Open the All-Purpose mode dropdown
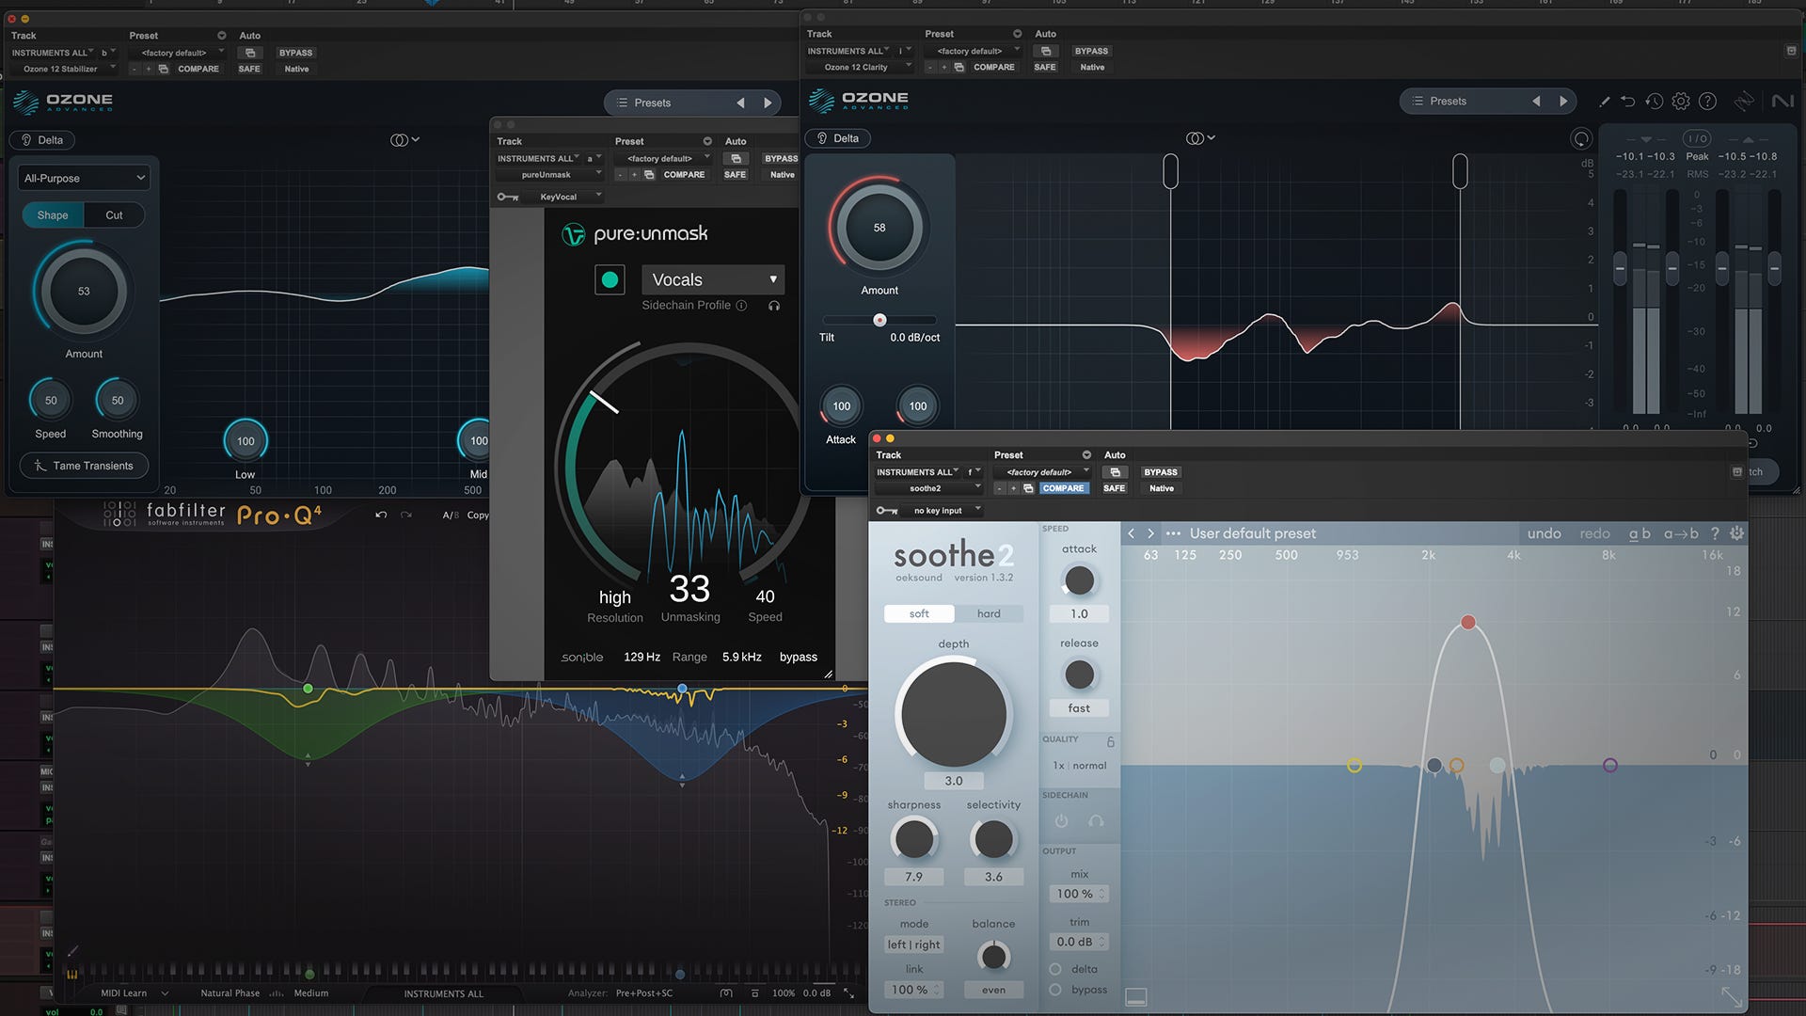The height and width of the screenshot is (1016, 1806). coord(85,178)
